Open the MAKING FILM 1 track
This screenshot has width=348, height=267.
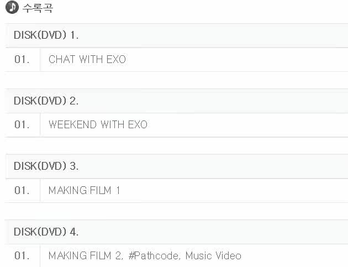point(84,191)
